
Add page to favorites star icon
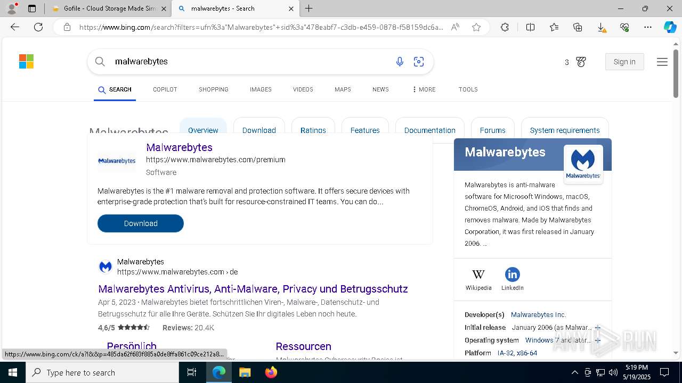[476, 27]
